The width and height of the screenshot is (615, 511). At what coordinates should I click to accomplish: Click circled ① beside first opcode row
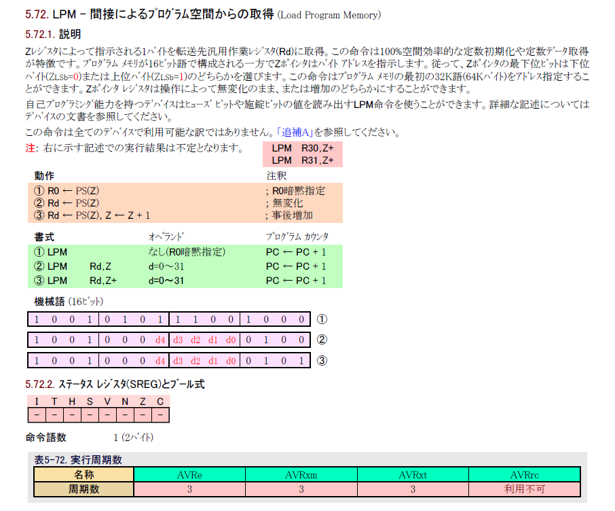click(x=322, y=319)
